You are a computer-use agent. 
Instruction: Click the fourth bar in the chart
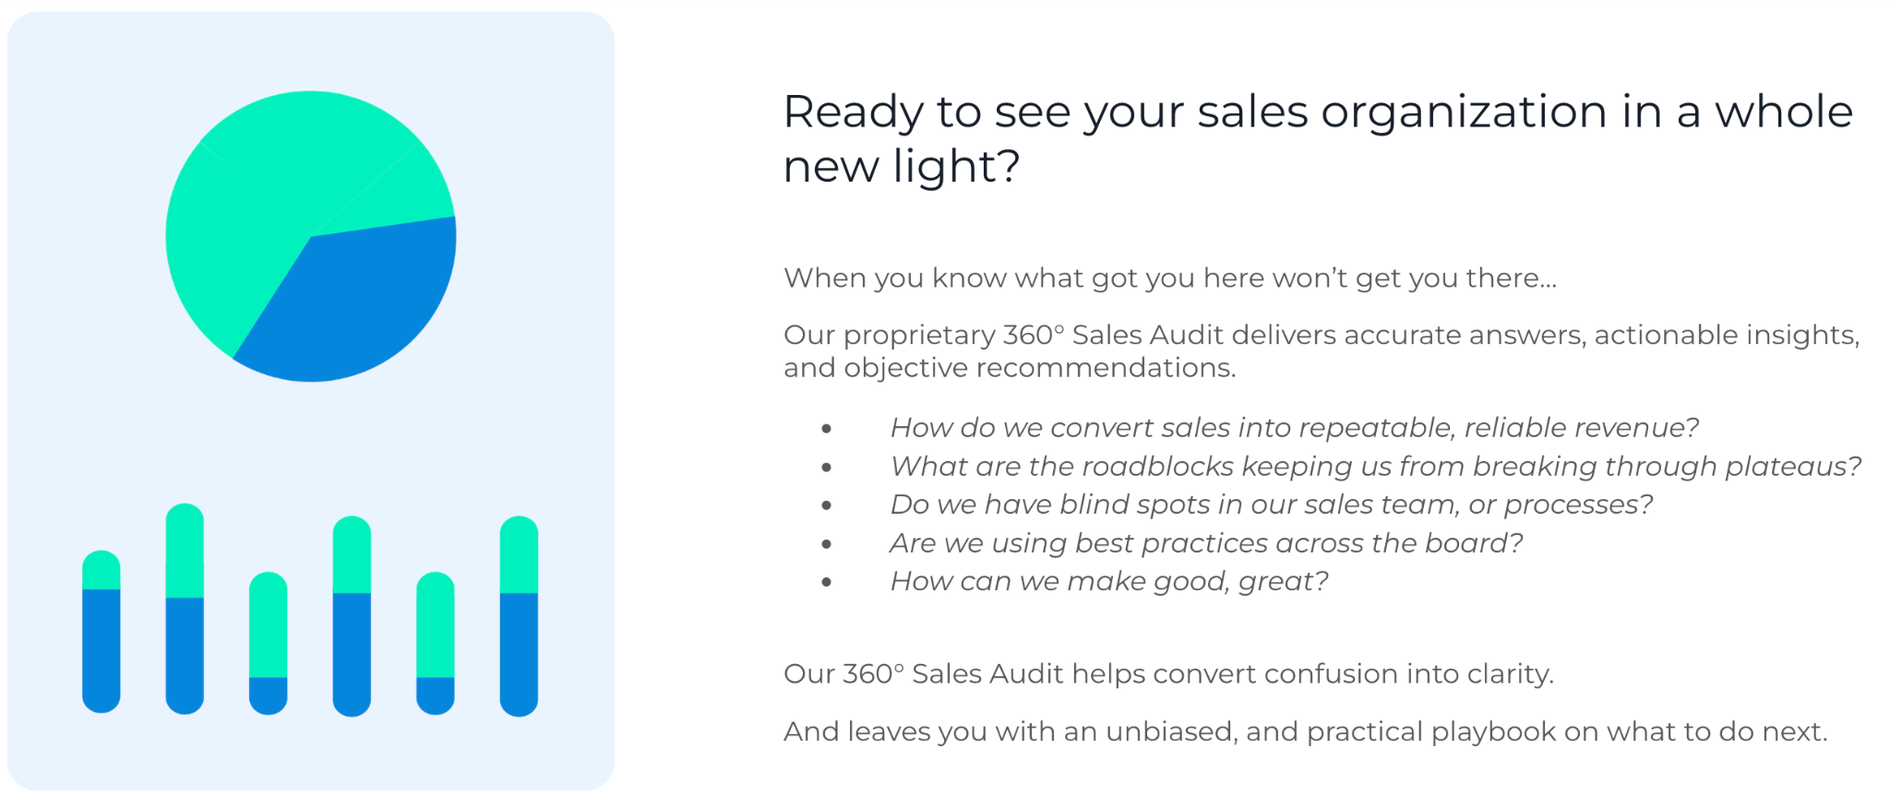click(352, 616)
